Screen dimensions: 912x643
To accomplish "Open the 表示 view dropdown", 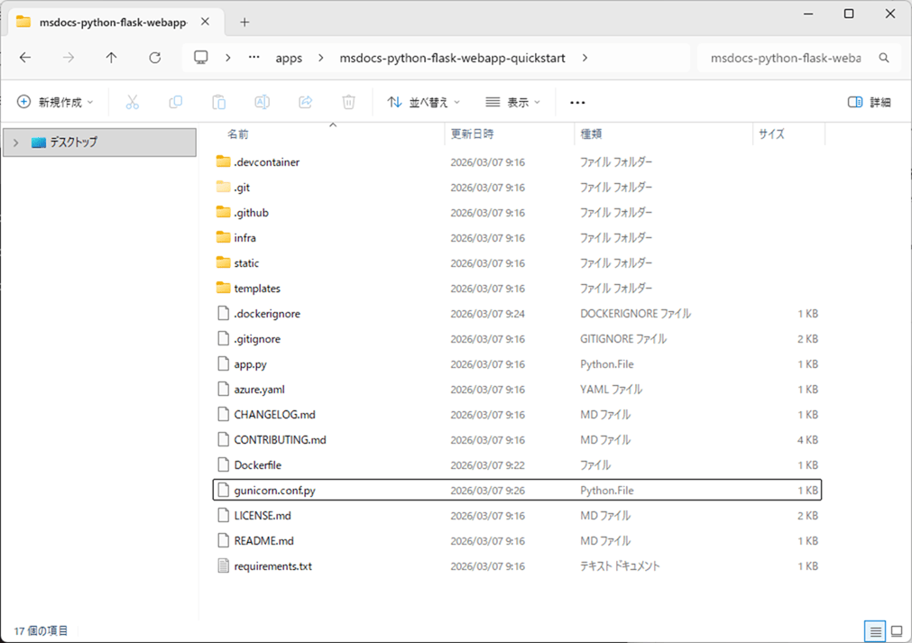I will pos(512,103).
